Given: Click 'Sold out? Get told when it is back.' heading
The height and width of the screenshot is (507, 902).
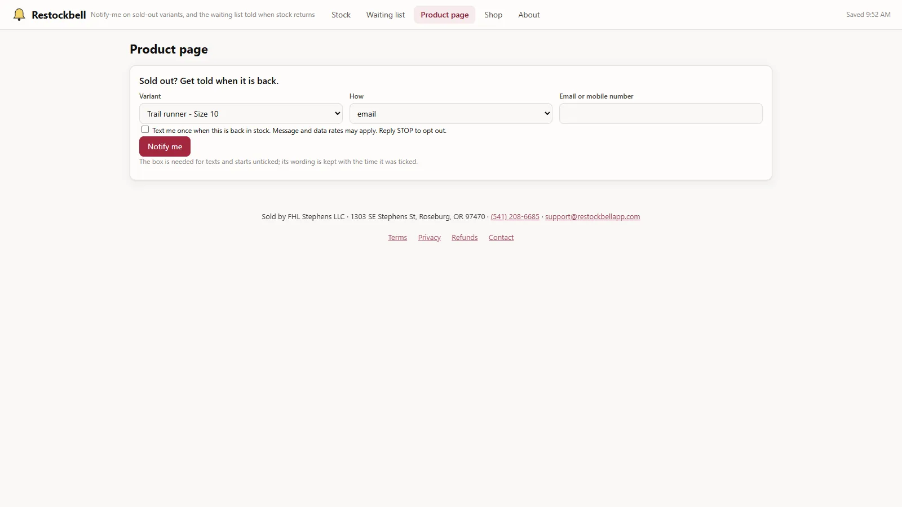Looking at the screenshot, I should pos(209,81).
